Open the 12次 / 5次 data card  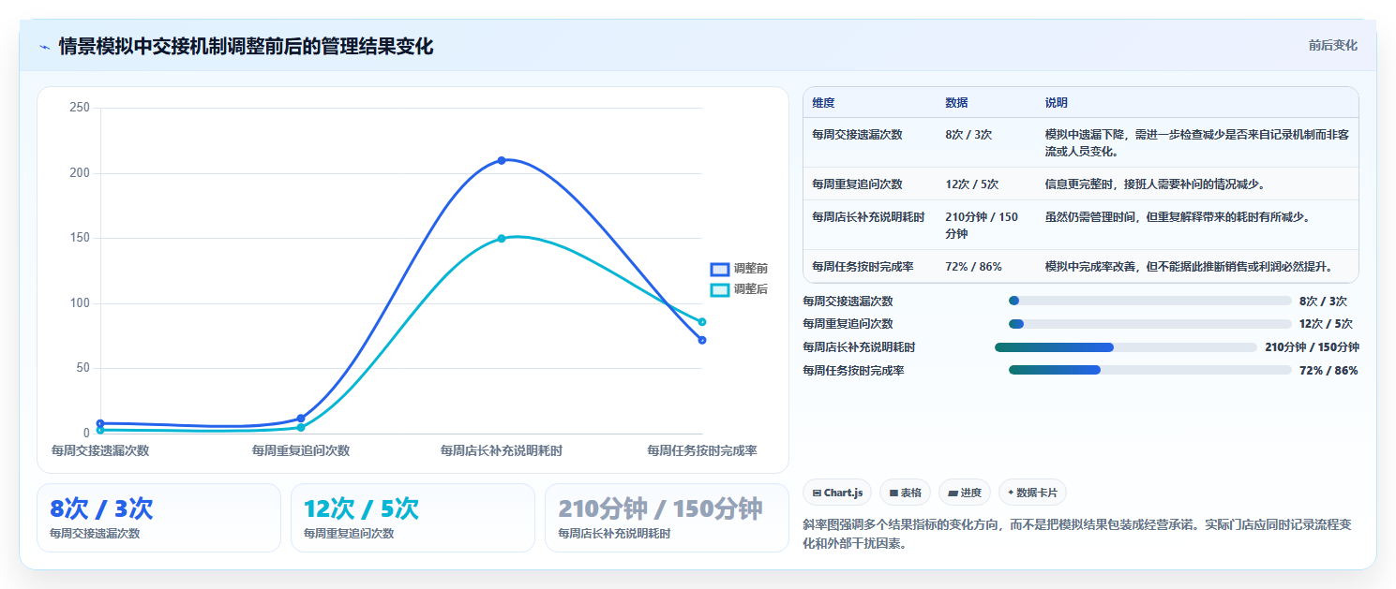tap(413, 518)
